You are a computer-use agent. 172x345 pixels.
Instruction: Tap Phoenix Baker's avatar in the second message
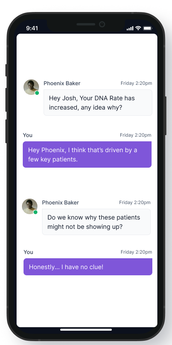click(30, 206)
